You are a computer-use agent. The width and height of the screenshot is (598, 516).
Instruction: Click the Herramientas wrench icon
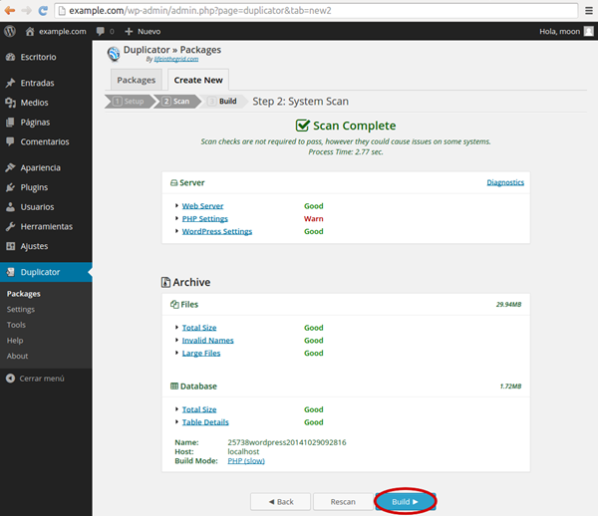(10, 226)
